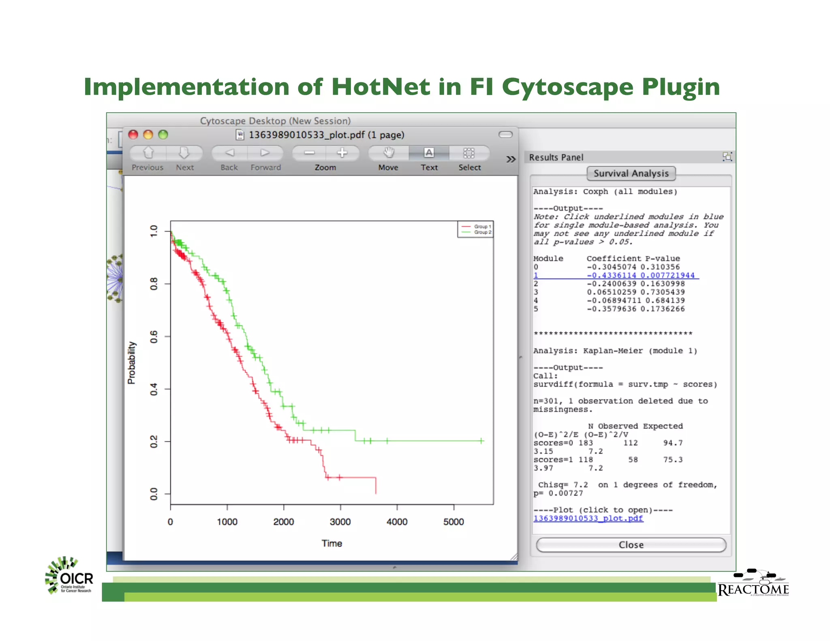Click the Next page arrow icon
This screenshot has height=641, width=830.
pos(184,153)
